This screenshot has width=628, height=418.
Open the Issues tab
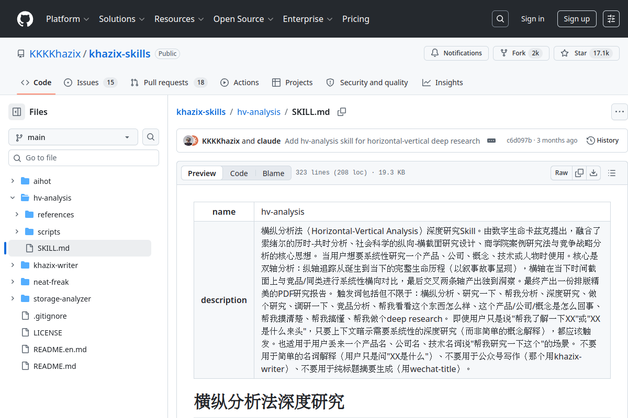90,83
